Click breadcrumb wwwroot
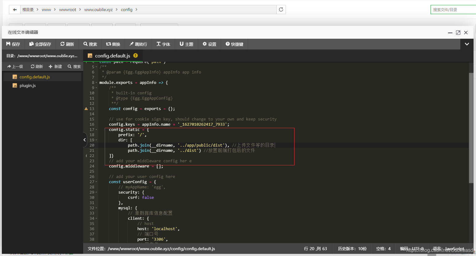Viewport: 476px width, 256px height. click(x=68, y=10)
